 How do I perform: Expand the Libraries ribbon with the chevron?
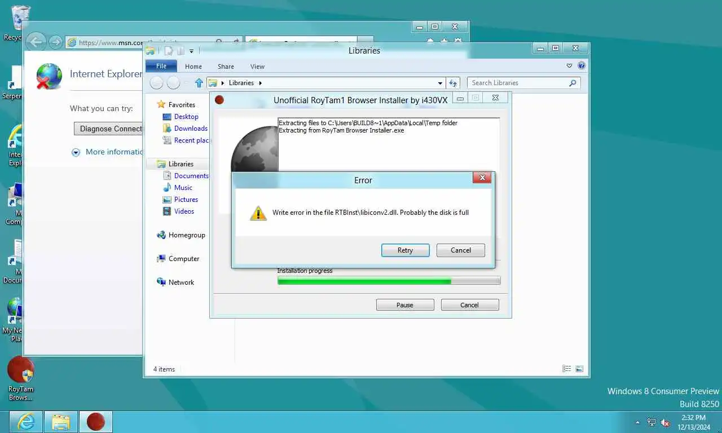(569, 66)
